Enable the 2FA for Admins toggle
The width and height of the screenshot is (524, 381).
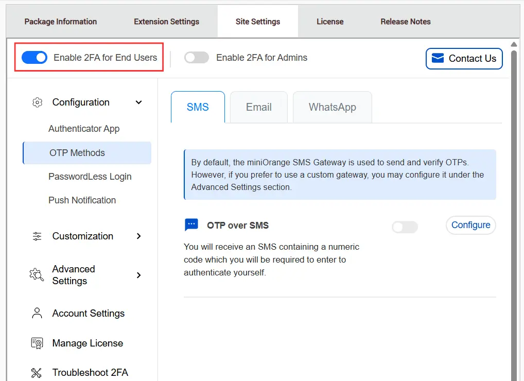(197, 58)
